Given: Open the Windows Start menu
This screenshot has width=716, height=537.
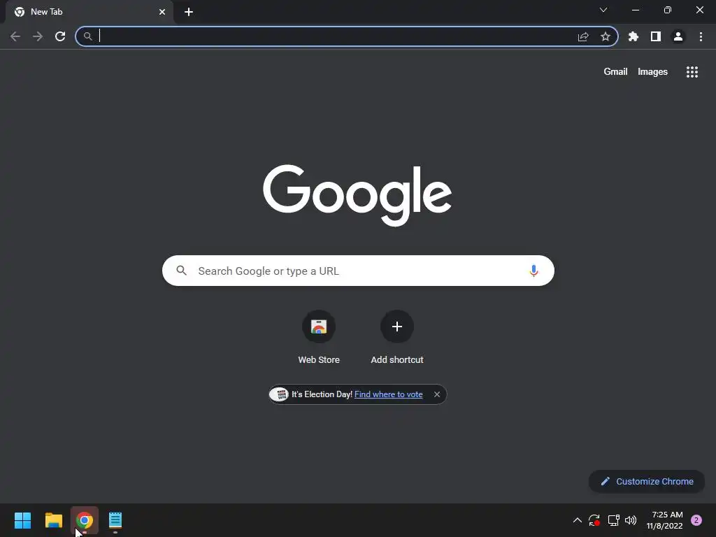Looking at the screenshot, I should pos(23,520).
